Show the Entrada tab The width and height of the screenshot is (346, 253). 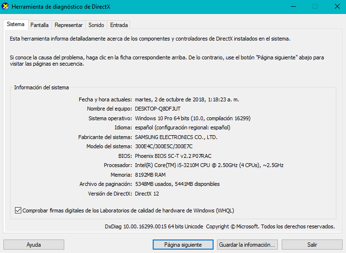coord(119,25)
